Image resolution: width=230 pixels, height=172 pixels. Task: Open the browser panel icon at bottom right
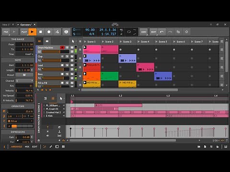(x=199, y=147)
